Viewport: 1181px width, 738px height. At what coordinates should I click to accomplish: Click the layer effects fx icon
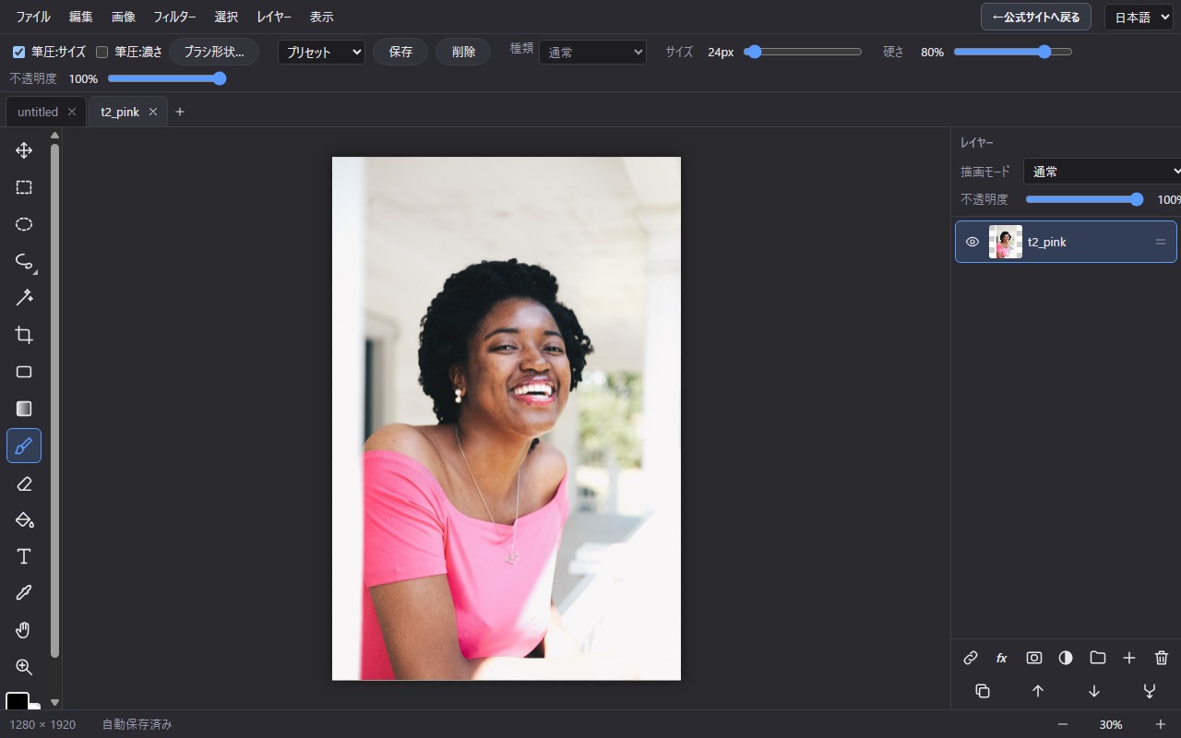pyautogui.click(x=1002, y=658)
